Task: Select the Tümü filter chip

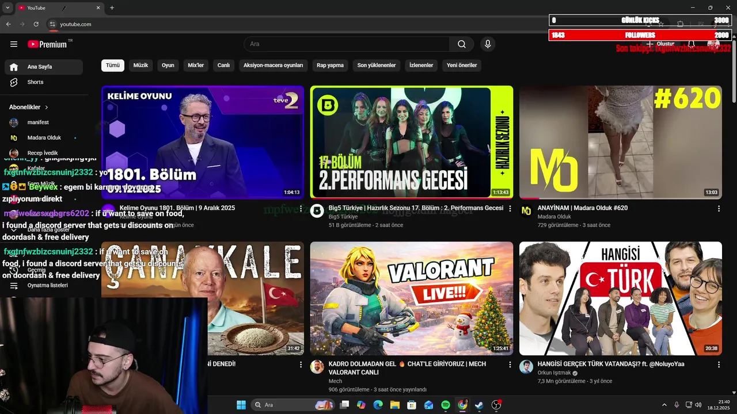Action: tap(113, 66)
